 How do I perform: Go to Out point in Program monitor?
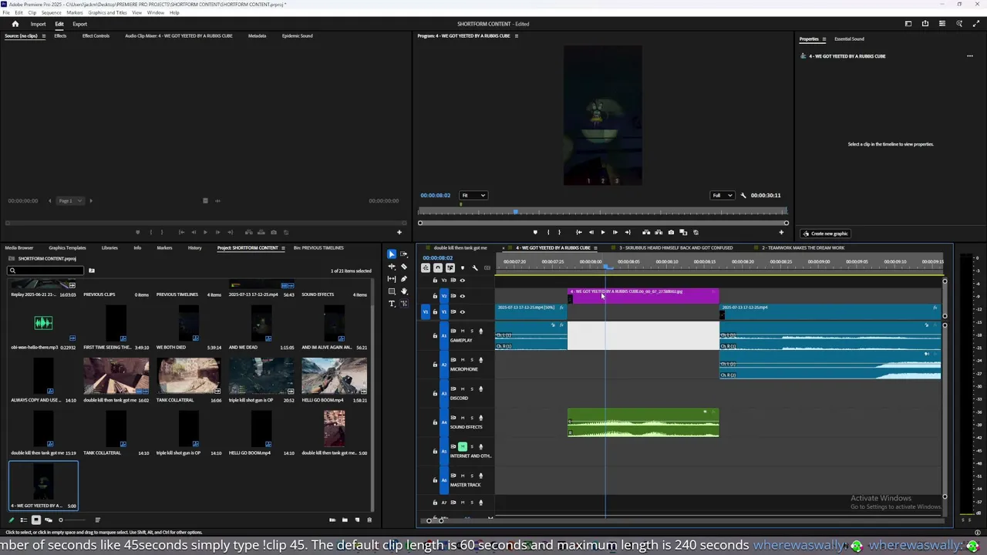pos(627,232)
